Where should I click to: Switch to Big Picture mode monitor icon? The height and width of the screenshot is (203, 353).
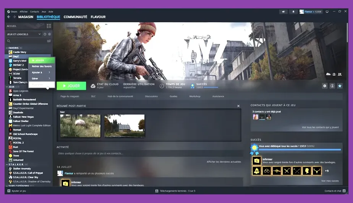(327, 11)
